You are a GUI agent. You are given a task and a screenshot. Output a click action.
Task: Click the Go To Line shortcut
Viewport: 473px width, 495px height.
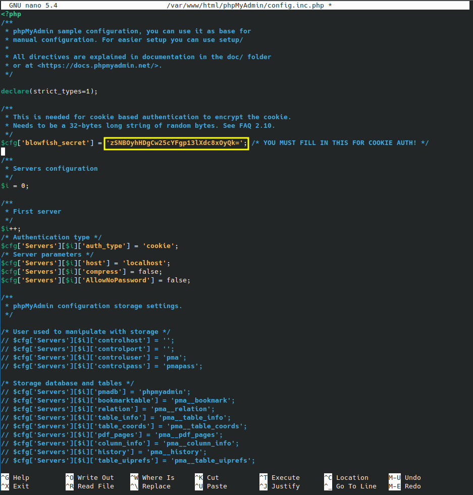[350, 486]
